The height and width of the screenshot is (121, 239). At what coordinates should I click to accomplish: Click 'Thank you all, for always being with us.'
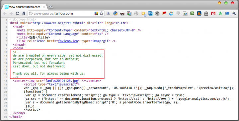(x=49, y=74)
